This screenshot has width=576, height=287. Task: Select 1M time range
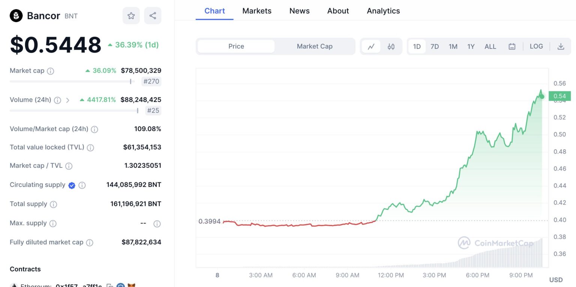(453, 46)
